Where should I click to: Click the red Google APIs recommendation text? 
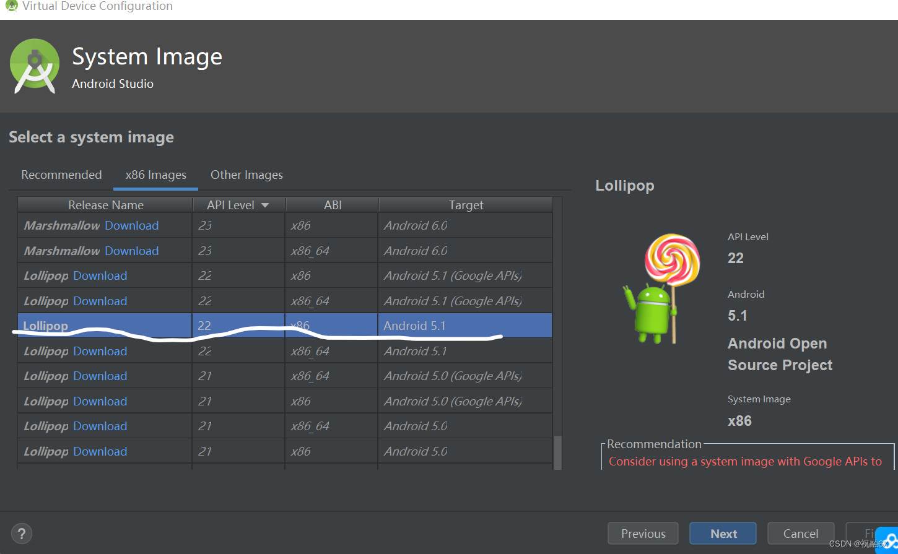(x=745, y=462)
